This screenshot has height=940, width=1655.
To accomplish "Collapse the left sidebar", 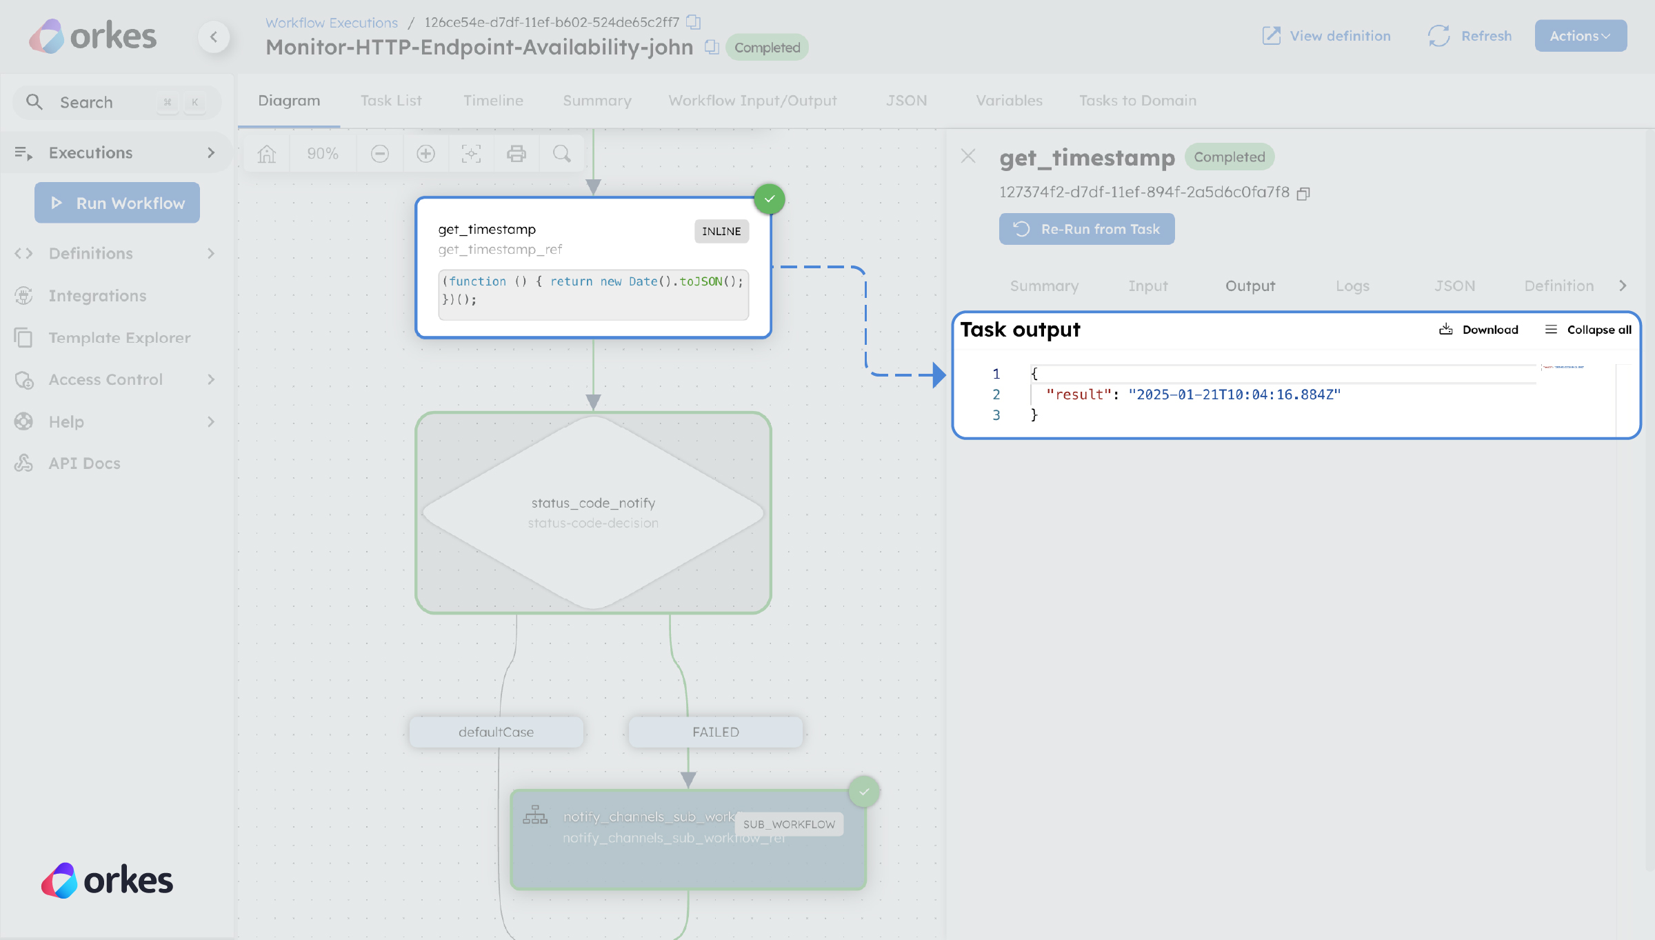I will click(x=214, y=37).
